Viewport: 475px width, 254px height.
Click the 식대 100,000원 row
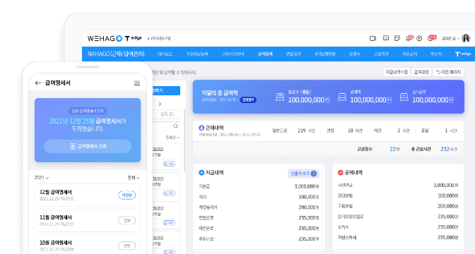tap(259, 197)
